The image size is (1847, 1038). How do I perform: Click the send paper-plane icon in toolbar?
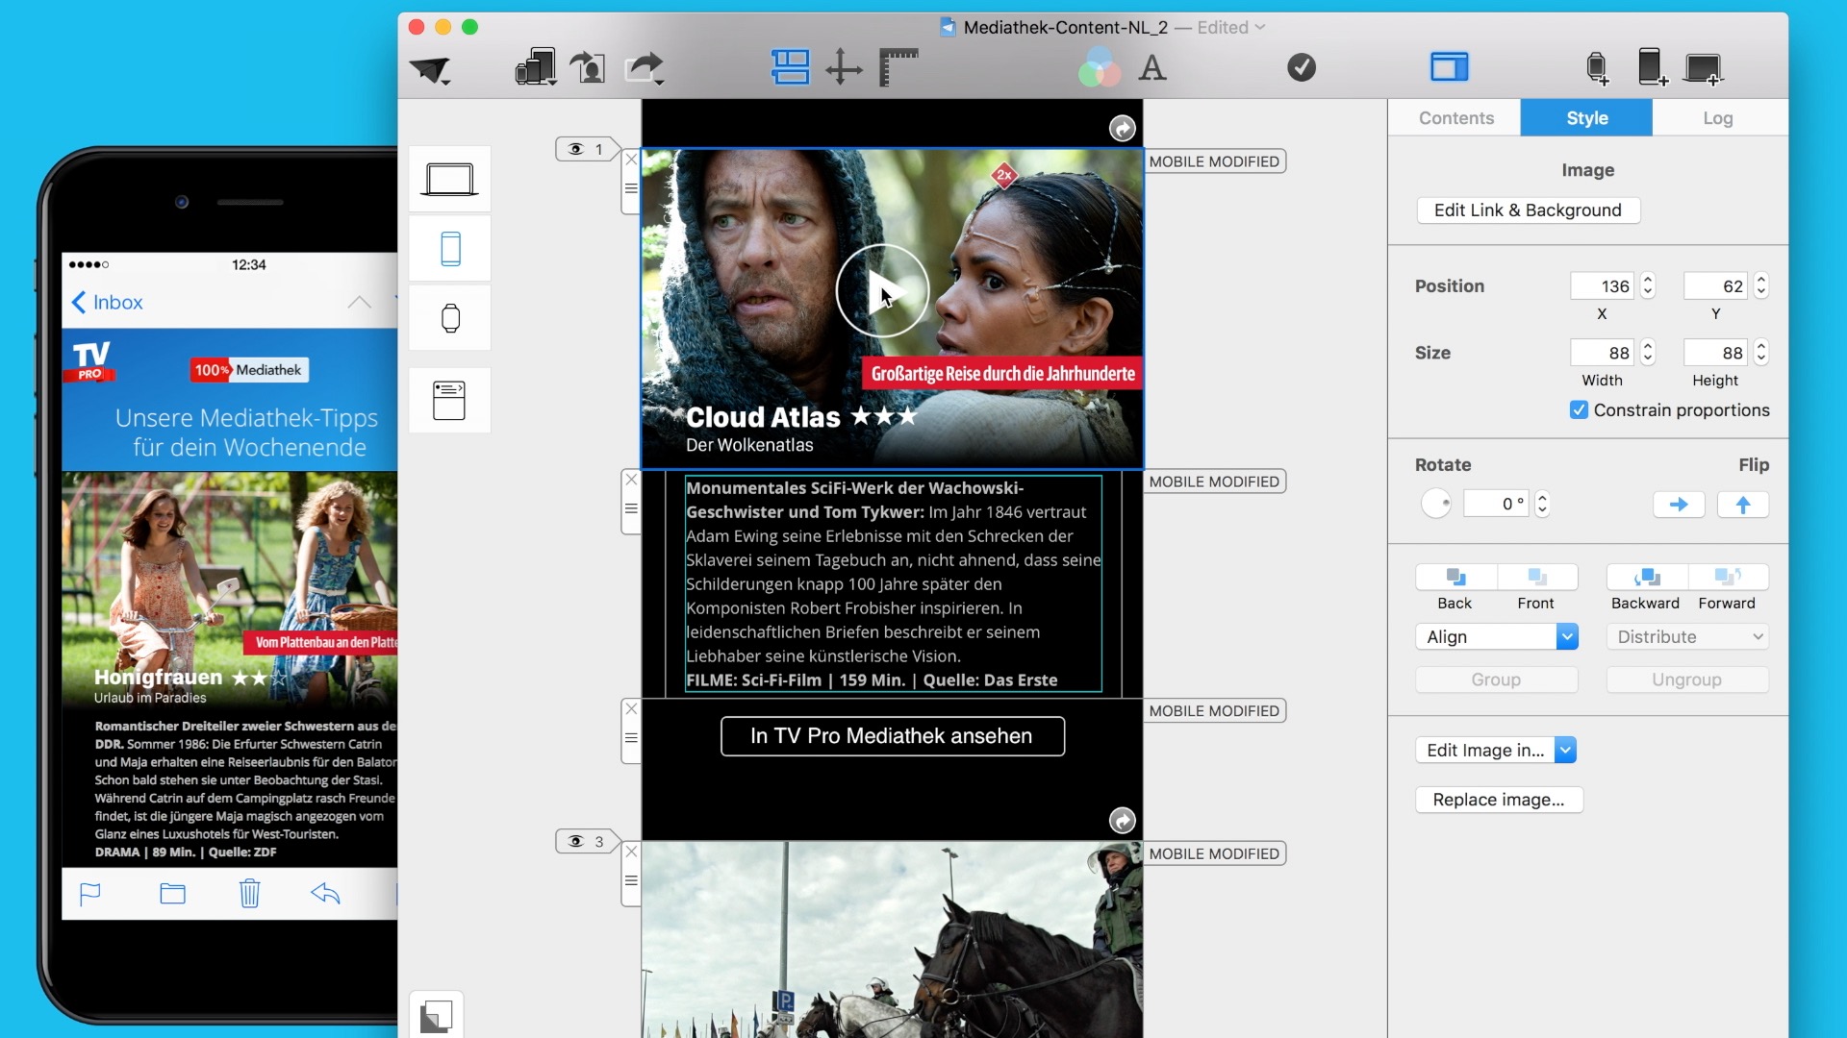click(x=430, y=68)
